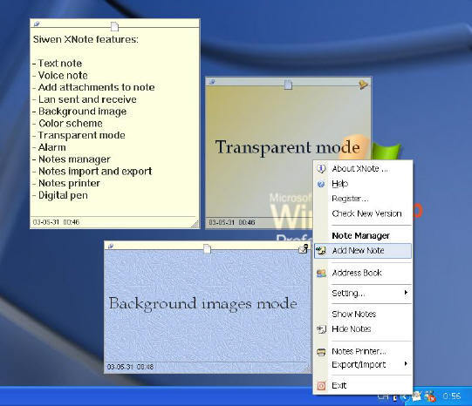
Task: Click page icon atop Transparent mode note
Action: click(x=288, y=85)
